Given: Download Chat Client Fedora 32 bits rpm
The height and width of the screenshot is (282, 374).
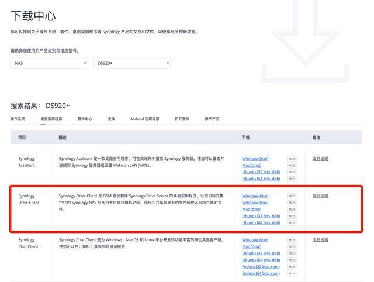Looking at the screenshot, I should pyautogui.click(x=261, y=266).
